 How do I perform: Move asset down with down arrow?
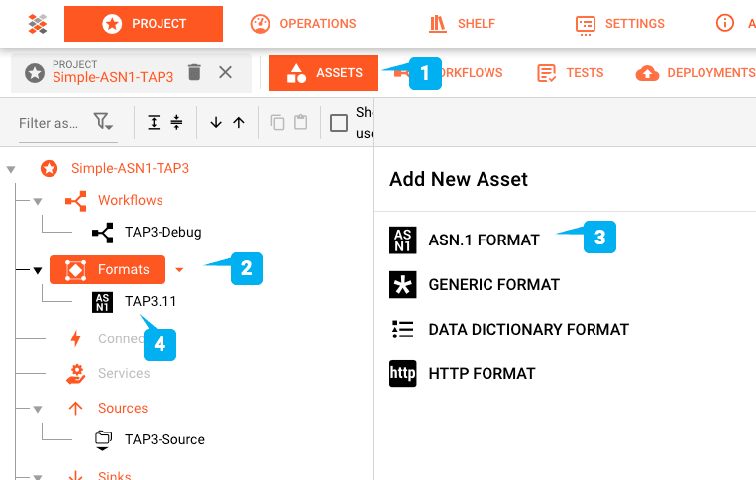[x=216, y=123]
